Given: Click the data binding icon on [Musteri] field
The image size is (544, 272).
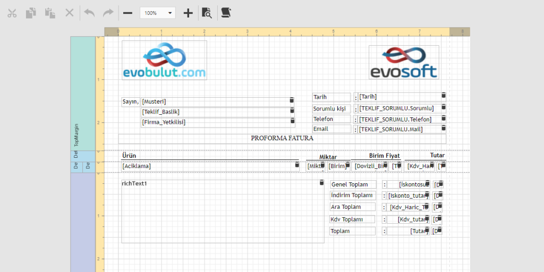Looking at the screenshot, I should (292, 100).
